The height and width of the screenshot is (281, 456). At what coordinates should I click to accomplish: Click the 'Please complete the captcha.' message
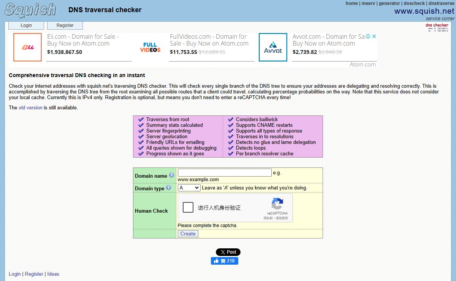207,226
